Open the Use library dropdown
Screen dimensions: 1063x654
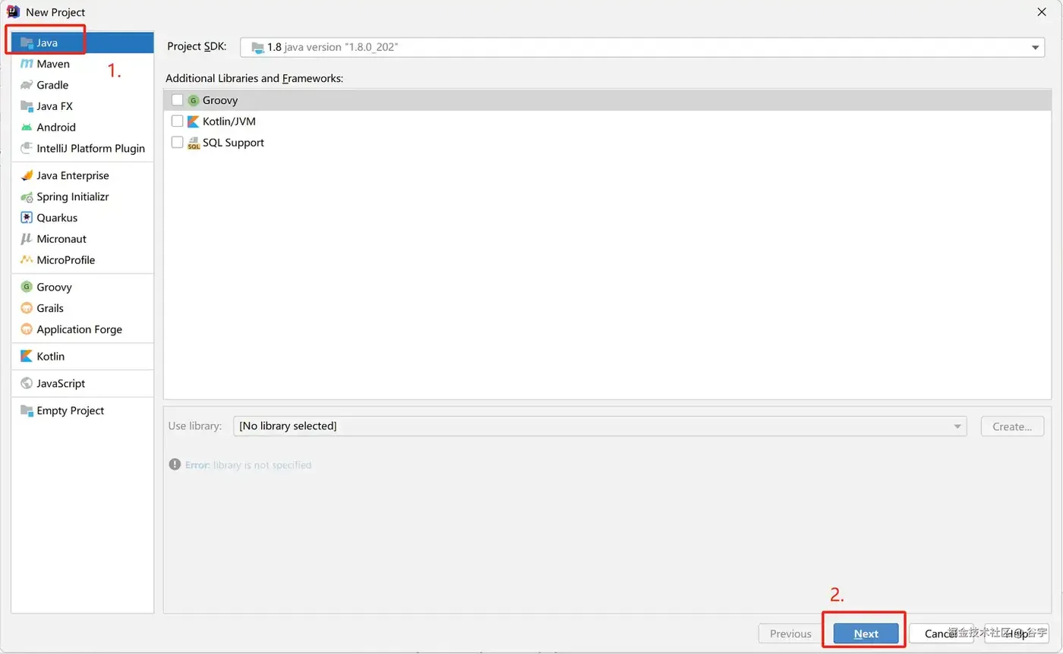(x=600, y=426)
